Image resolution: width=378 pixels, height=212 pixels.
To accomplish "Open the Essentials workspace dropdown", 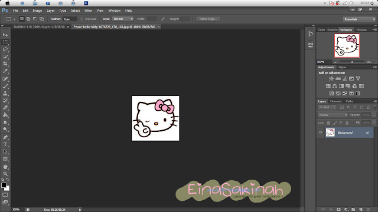I will pyautogui.click(x=359, y=19).
